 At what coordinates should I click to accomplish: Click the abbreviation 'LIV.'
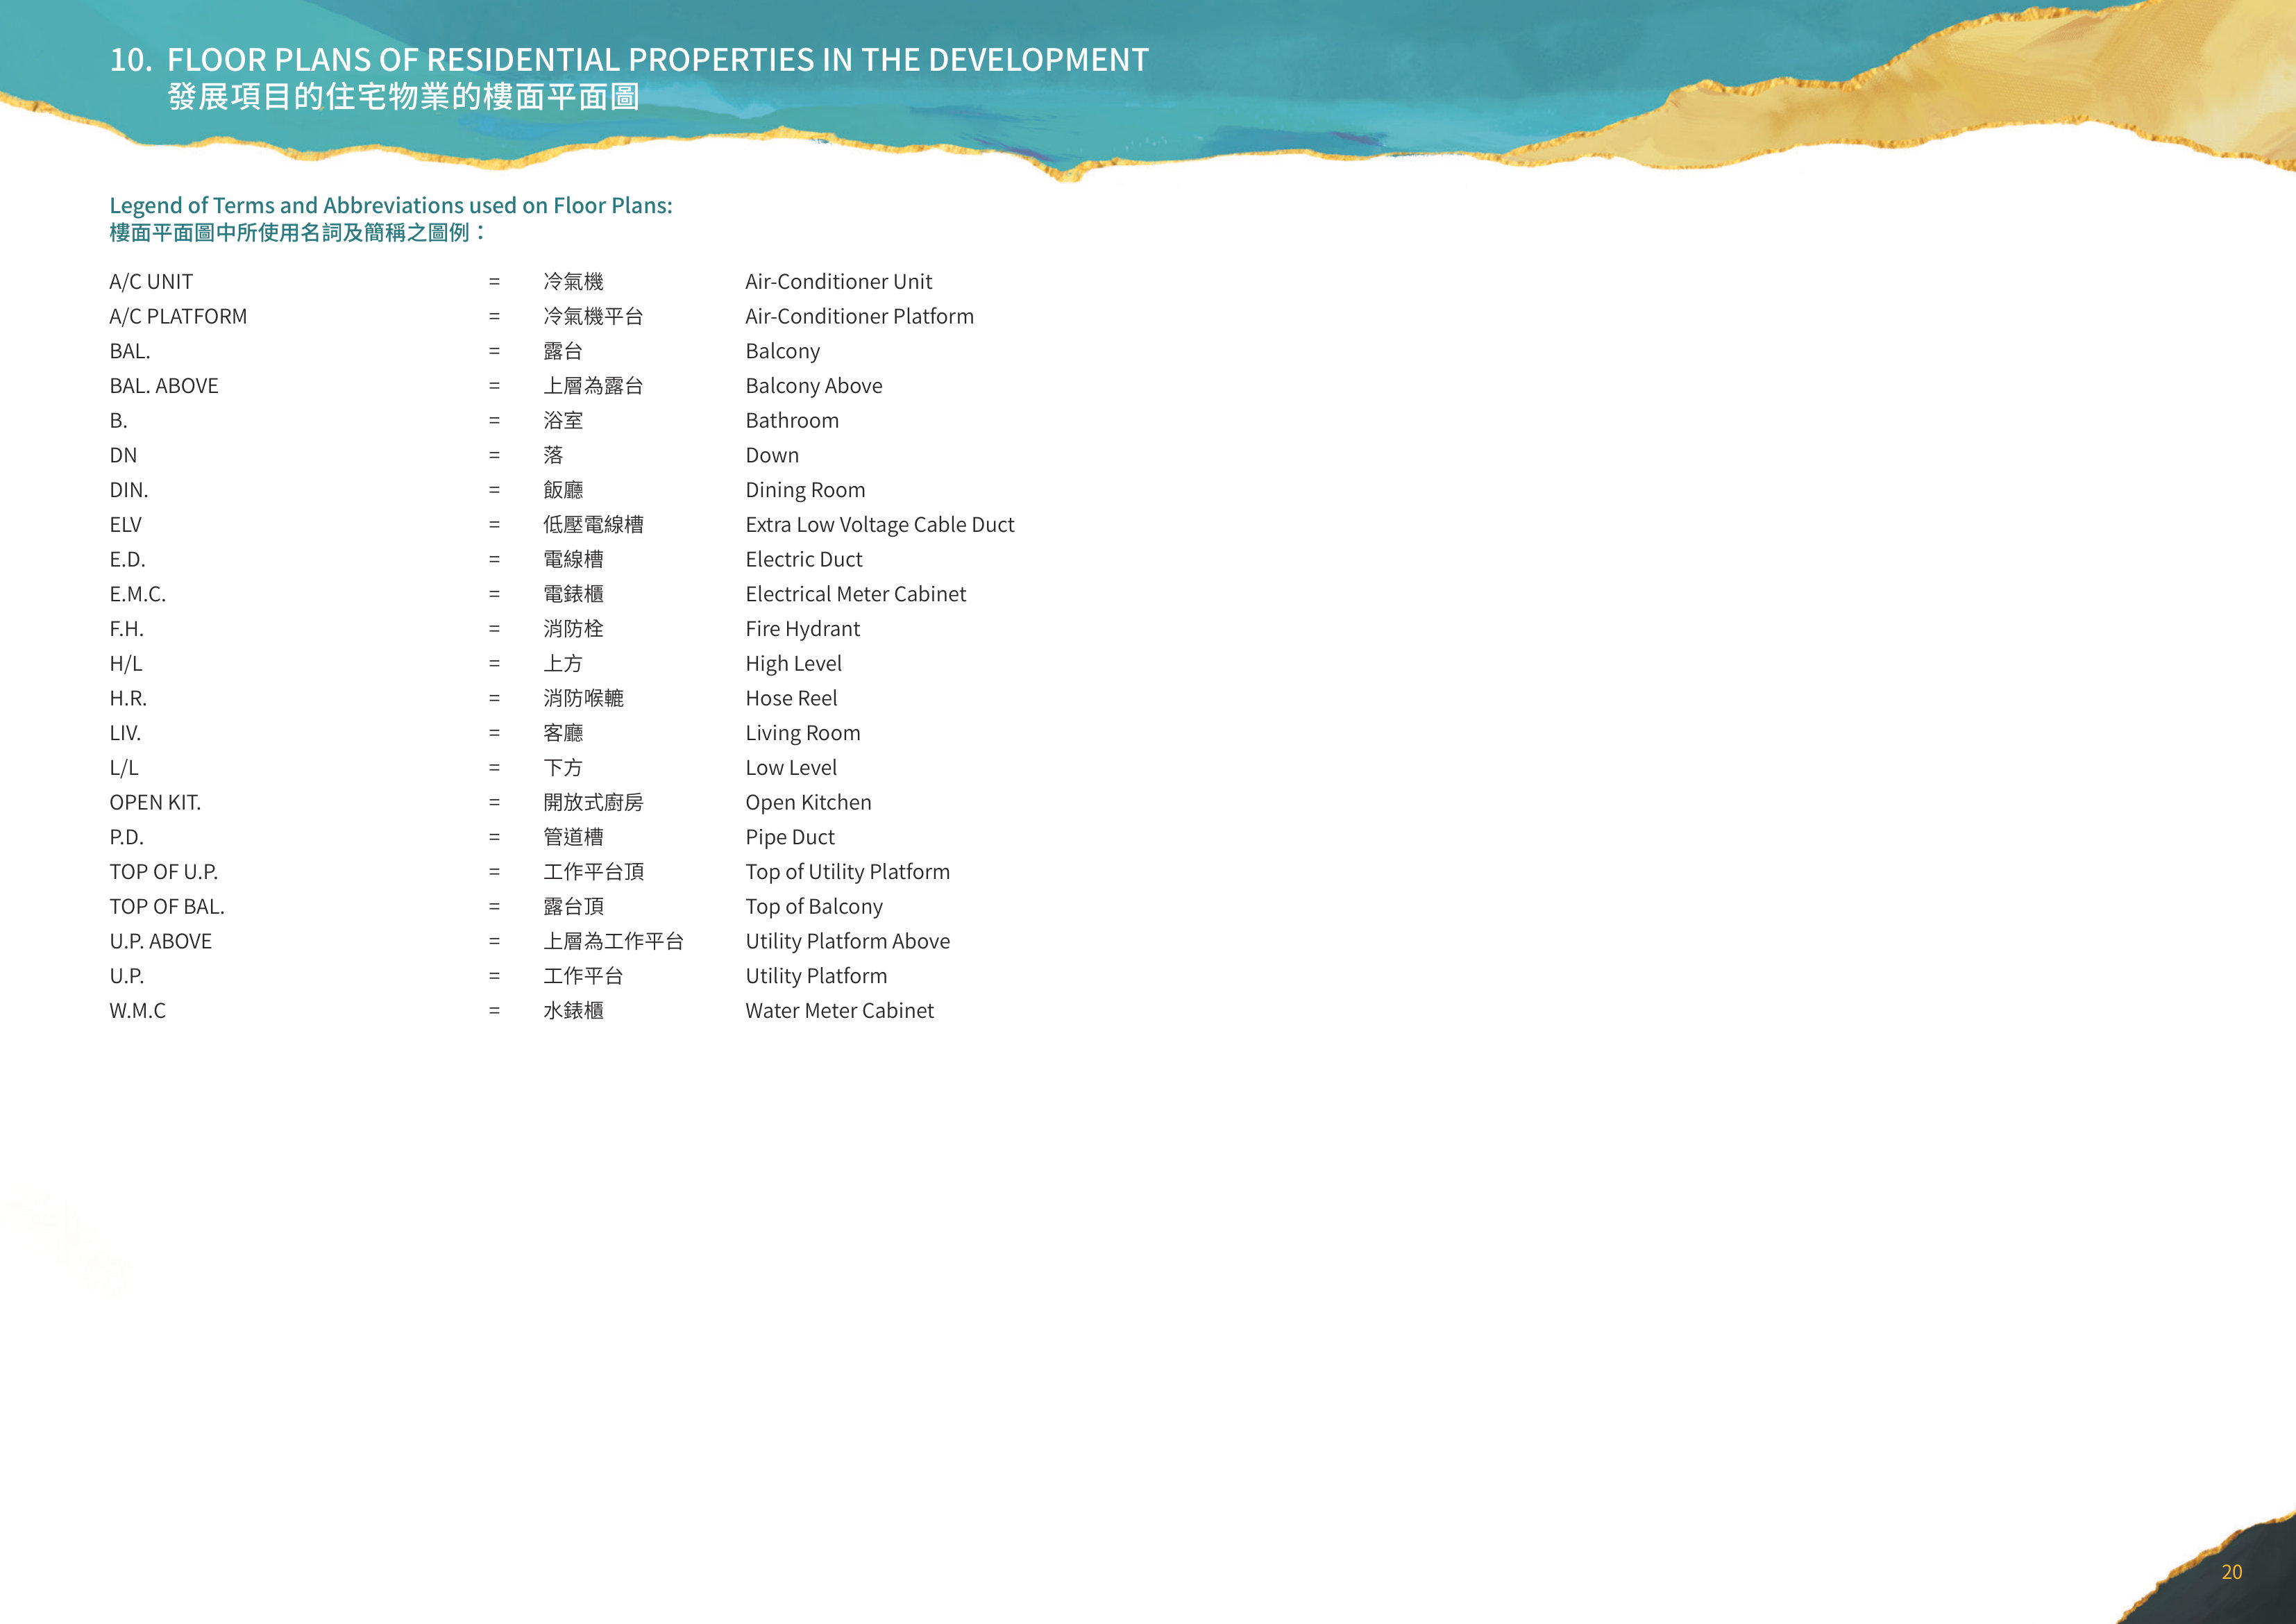pos(125,733)
